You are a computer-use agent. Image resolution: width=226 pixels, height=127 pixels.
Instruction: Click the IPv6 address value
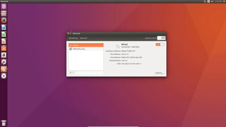pyautogui.click(x=132, y=57)
